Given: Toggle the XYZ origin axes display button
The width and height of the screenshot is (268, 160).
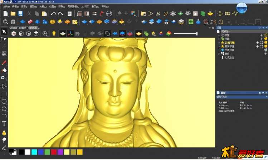Looking at the screenshot, I should tap(70, 34).
